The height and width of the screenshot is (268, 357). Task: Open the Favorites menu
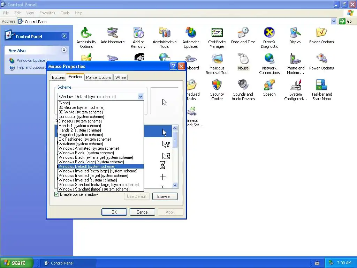(47, 13)
